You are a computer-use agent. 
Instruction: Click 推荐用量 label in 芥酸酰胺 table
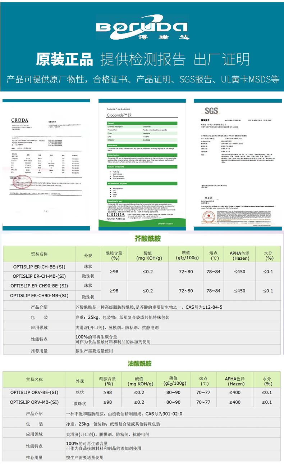[x=39, y=350]
